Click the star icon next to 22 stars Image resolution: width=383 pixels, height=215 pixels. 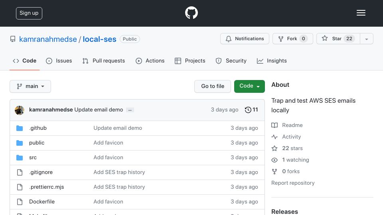tap(274, 149)
